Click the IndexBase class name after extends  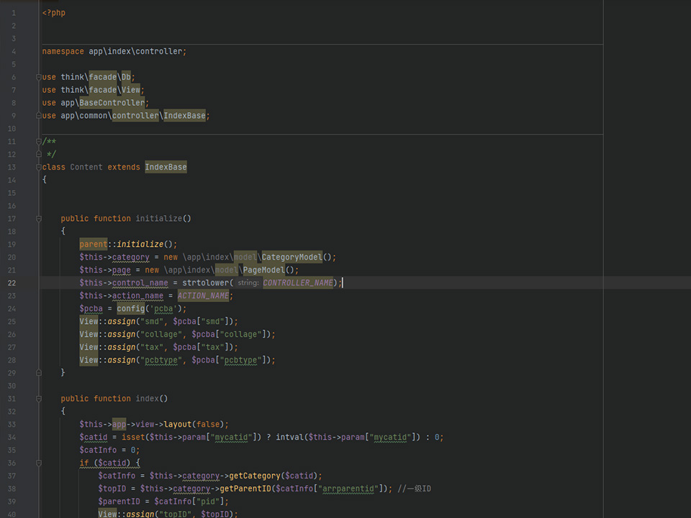pos(166,167)
